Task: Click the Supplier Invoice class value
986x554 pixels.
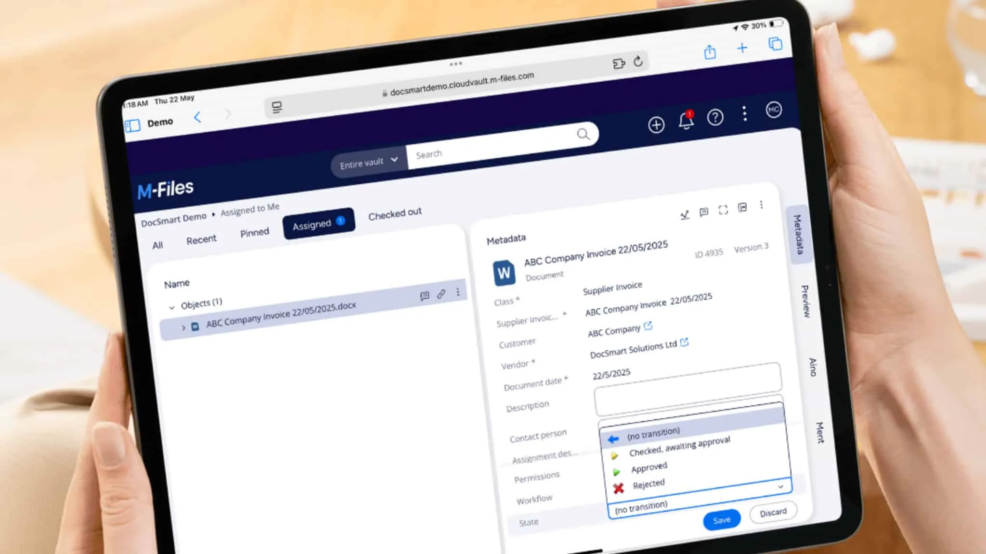Action: [x=612, y=288]
